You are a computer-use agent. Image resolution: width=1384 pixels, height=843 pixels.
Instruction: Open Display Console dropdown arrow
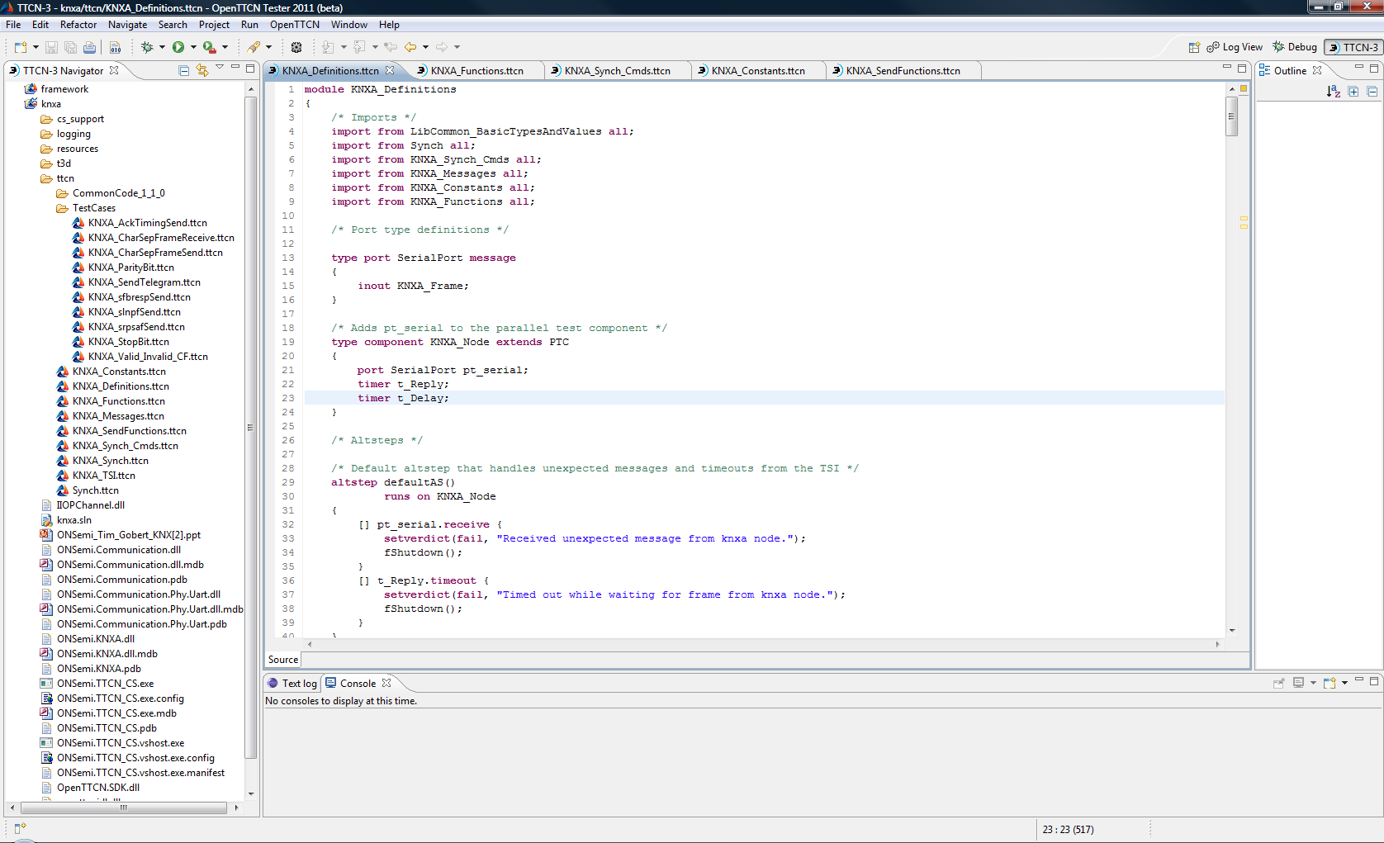(1313, 683)
